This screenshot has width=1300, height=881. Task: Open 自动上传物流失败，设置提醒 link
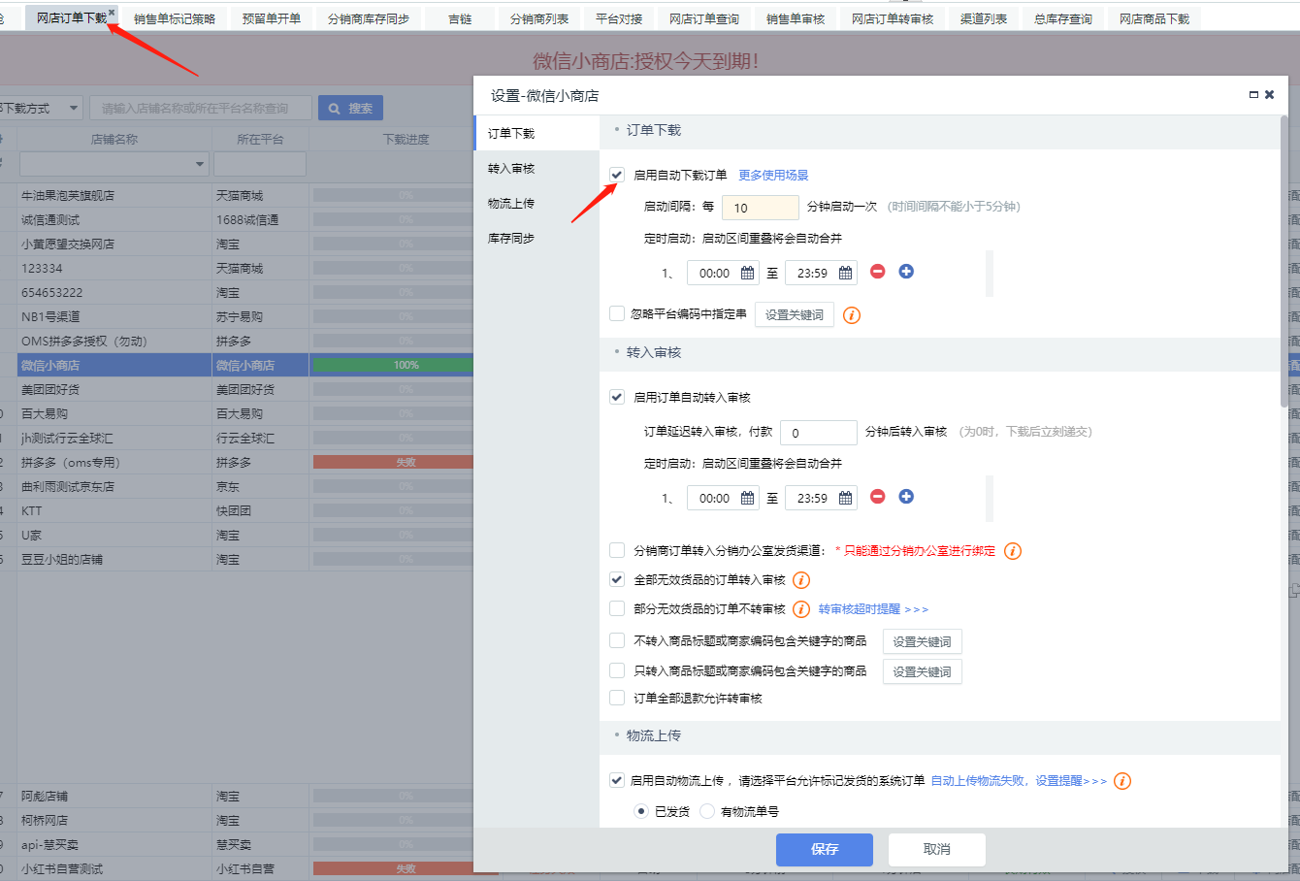pos(1019,781)
